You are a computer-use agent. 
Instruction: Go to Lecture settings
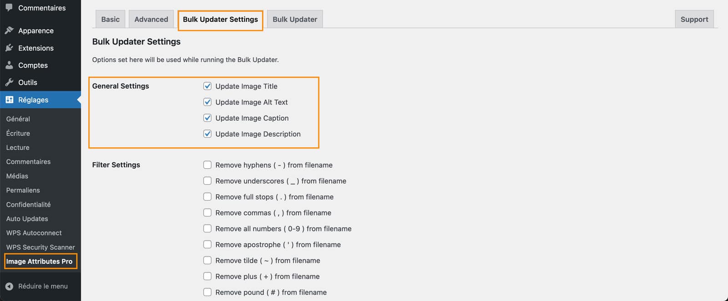point(18,147)
